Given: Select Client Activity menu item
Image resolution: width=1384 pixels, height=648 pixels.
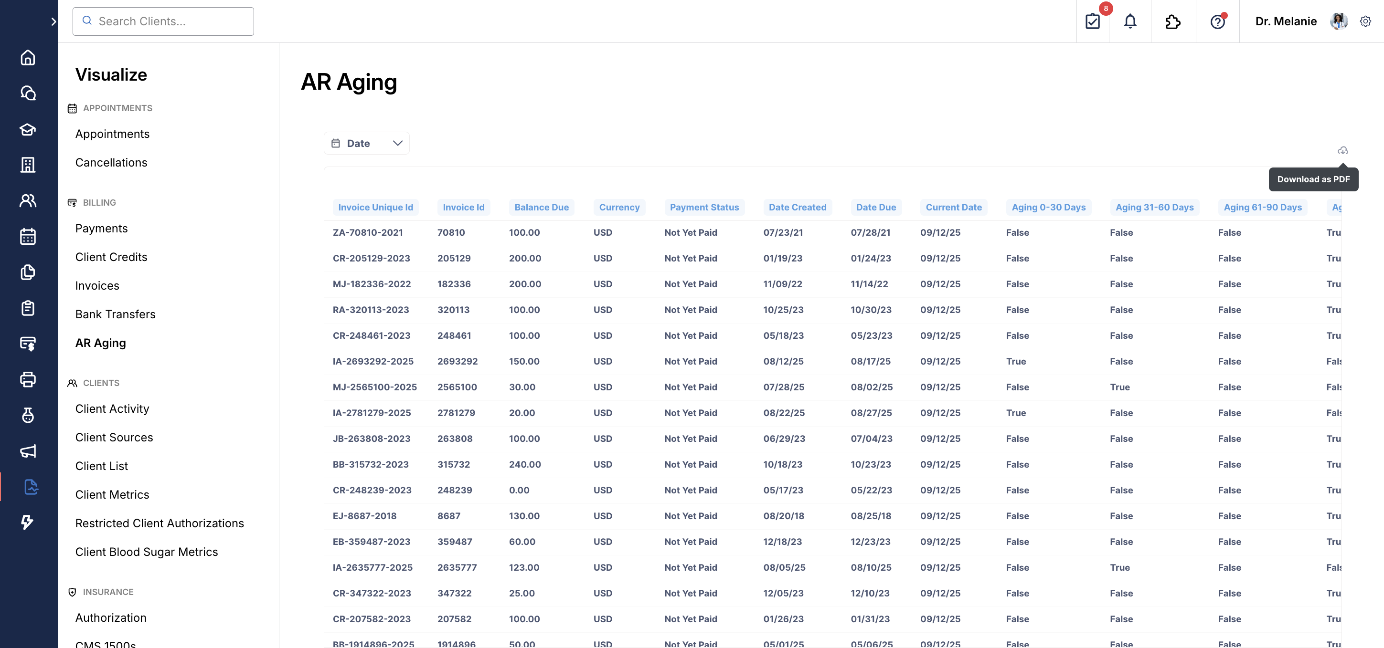Looking at the screenshot, I should [x=112, y=408].
